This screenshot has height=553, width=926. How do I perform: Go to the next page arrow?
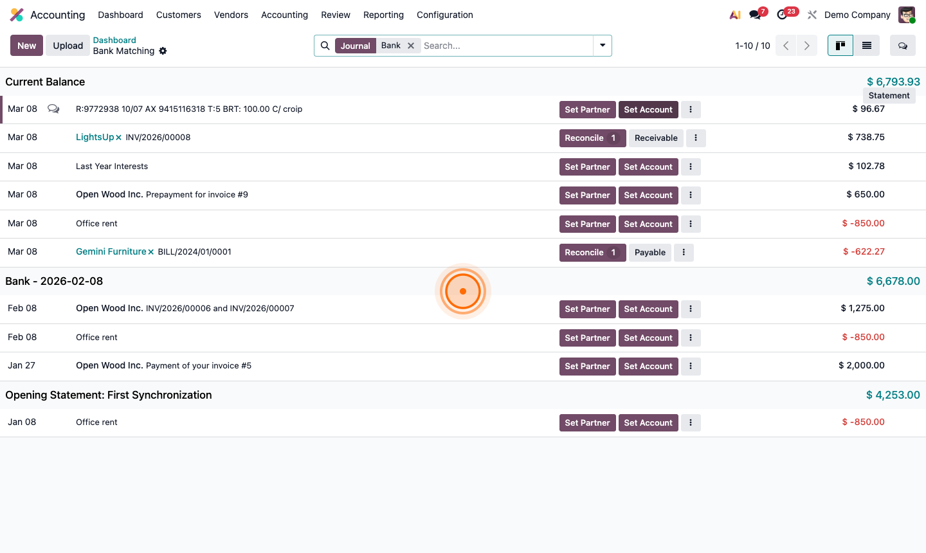click(807, 45)
